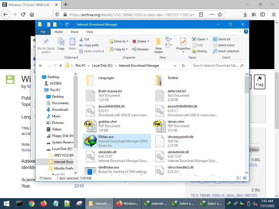Viewport: 279px width, 209px height.
Task: Collapse the ribbon with the chevron
Action: pyautogui.click(x=240, y=32)
